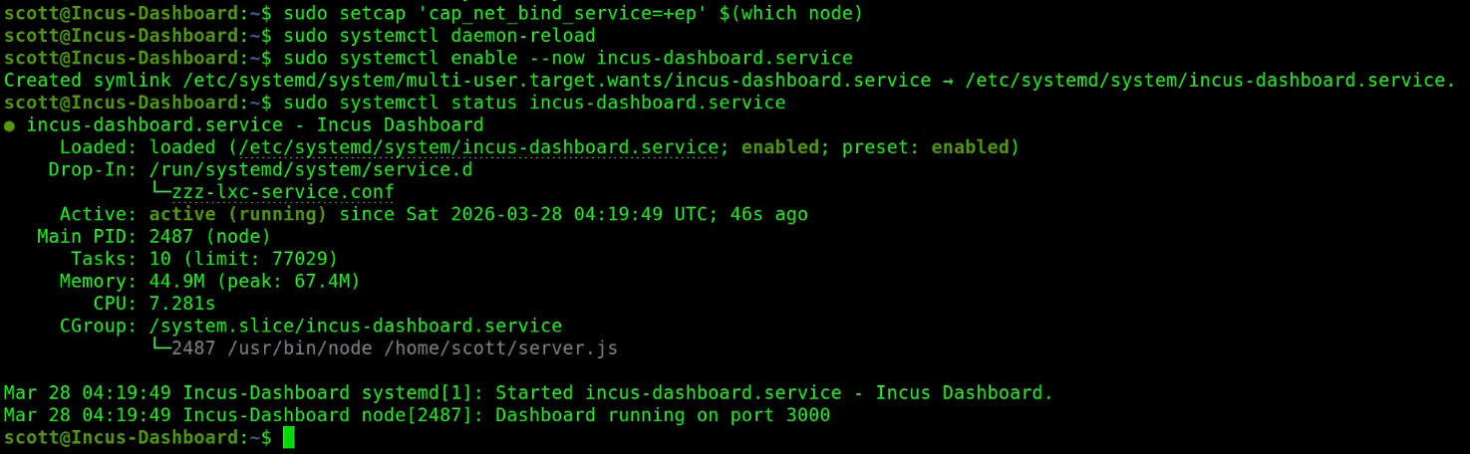
Task: Click the /usr/bin/node /home/scott/server.js process line
Action: pyautogui.click(x=394, y=348)
